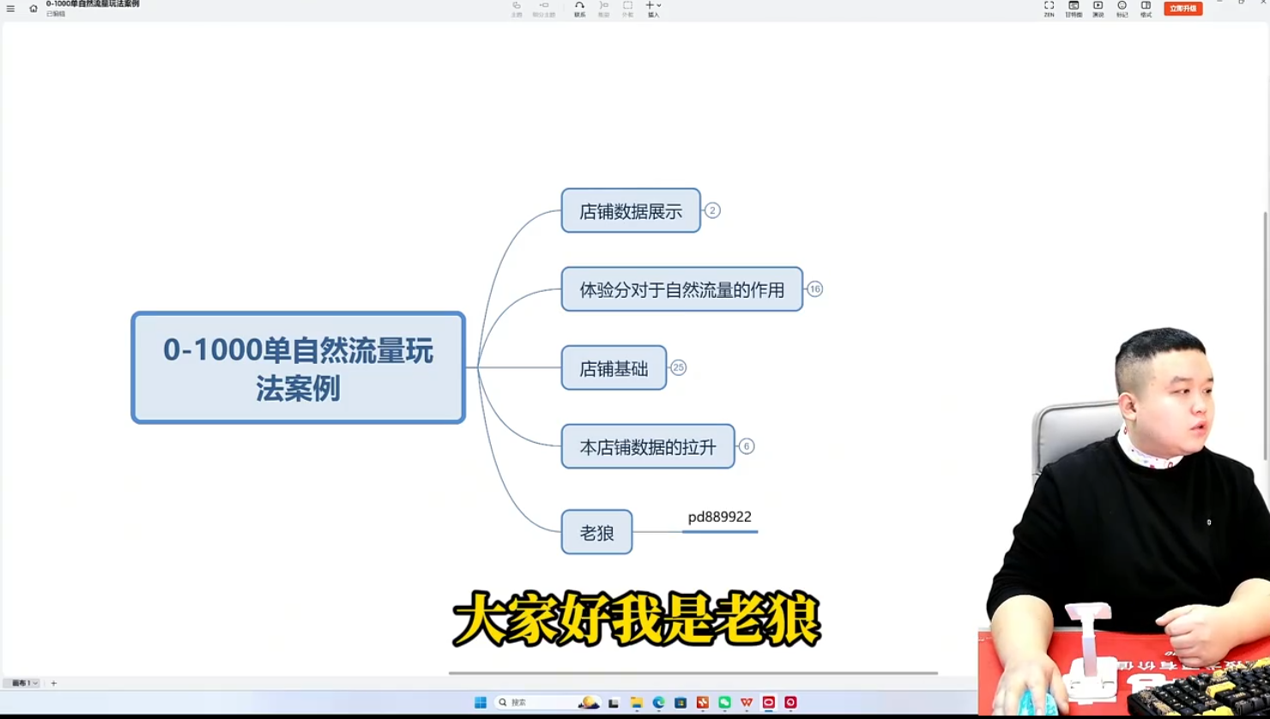Open the marker (标记) panel

[1122, 9]
